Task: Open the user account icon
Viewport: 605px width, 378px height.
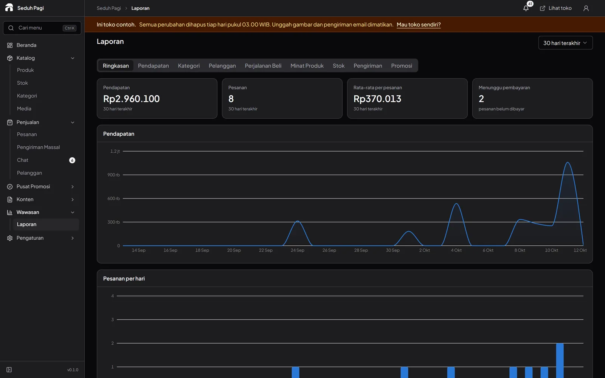Action: (x=586, y=8)
